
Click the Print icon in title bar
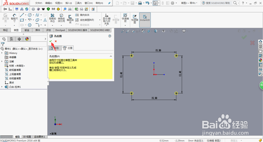[140, 3]
